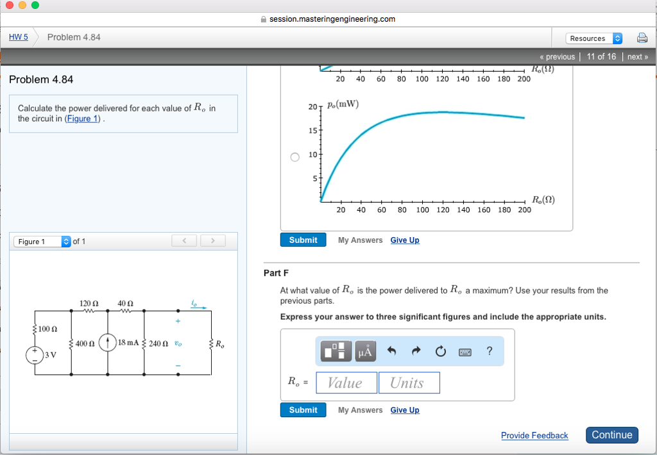
Task: Click the next » navigation item
Action: 637,56
